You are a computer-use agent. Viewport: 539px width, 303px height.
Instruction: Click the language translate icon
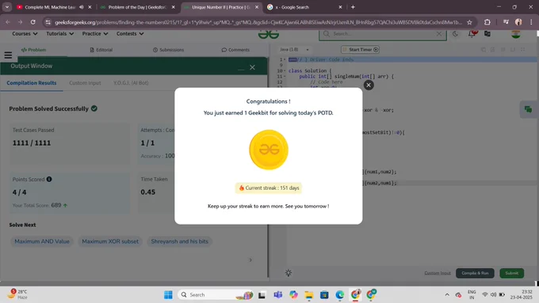[487, 34]
